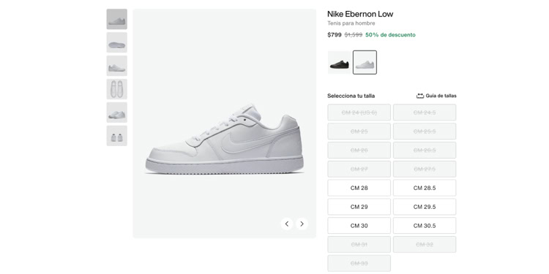Select the first side-view shoe thumbnail

[117, 19]
